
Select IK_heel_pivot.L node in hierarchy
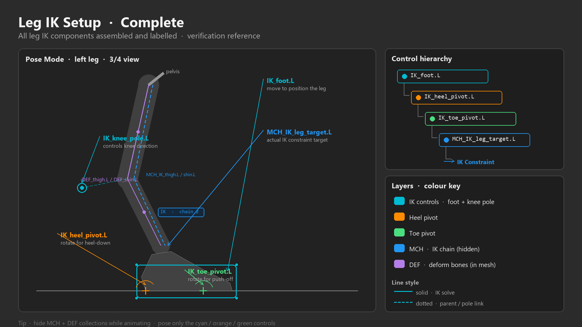coord(457,97)
